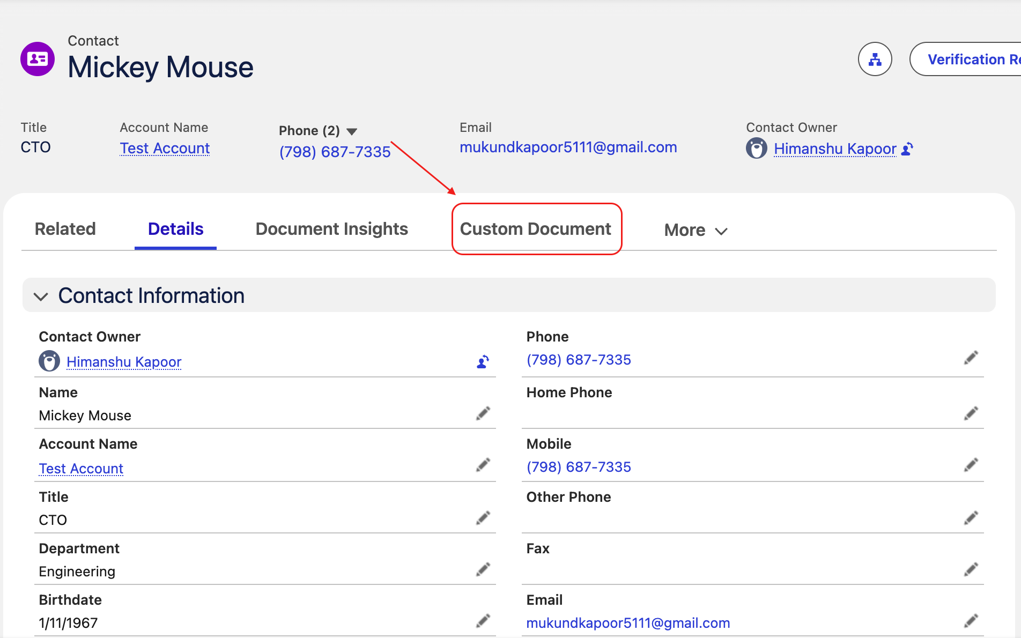Click the Contact Information heading text
Image resolution: width=1021 pixels, height=638 pixels.
click(151, 296)
